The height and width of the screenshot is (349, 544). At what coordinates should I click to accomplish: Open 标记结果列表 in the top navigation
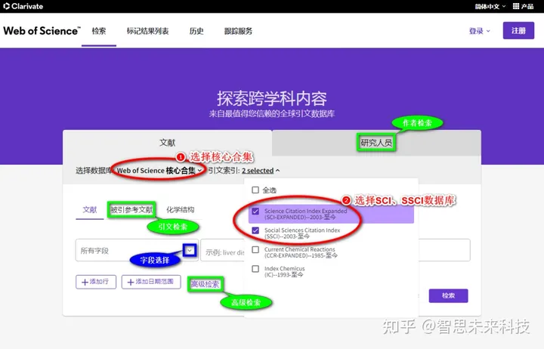147,31
